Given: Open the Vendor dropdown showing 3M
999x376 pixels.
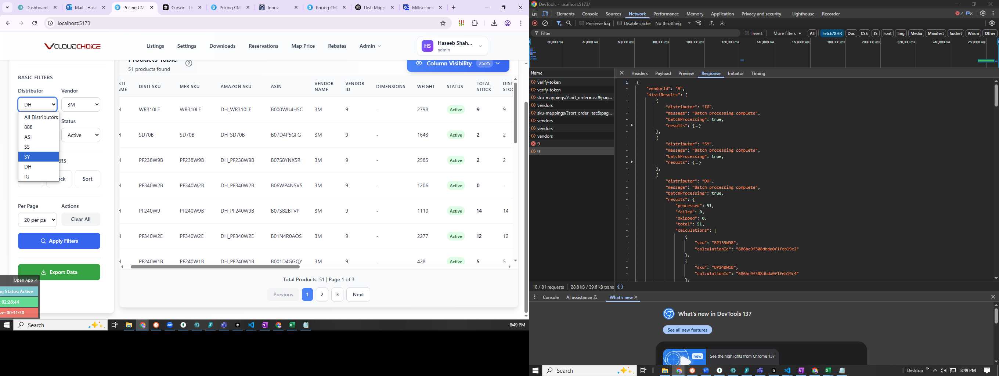Looking at the screenshot, I should point(81,104).
